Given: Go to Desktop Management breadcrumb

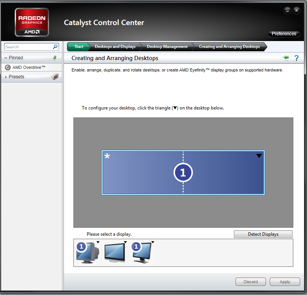Looking at the screenshot, I should 167,47.
